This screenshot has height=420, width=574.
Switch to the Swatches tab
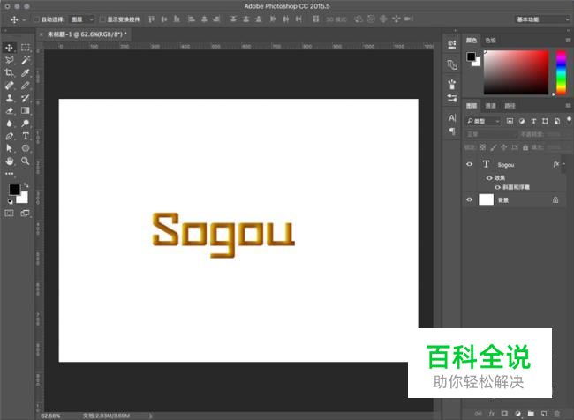click(x=490, y=41)
